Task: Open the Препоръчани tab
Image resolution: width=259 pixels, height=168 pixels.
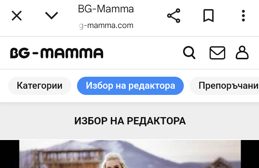Action: [224, 86]
